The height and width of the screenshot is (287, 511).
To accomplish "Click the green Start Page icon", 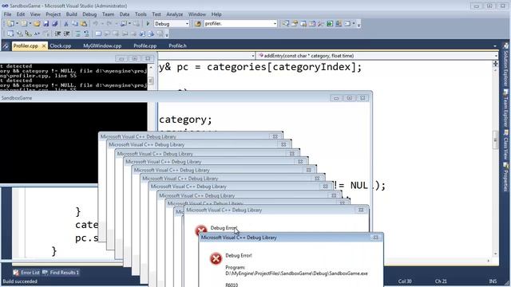I will (x=330, y=24).
